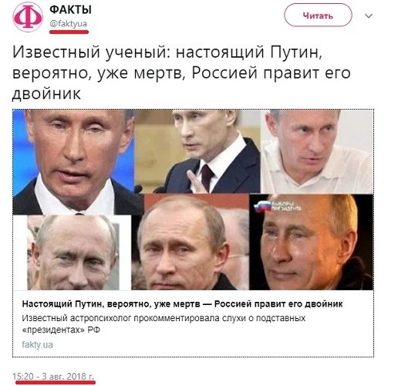Open the photo of man in white polo

pos(316,151)
